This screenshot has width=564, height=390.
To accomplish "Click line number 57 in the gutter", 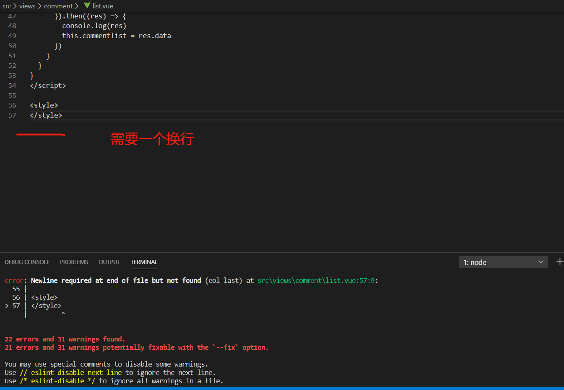I will (x=12, y=115).
